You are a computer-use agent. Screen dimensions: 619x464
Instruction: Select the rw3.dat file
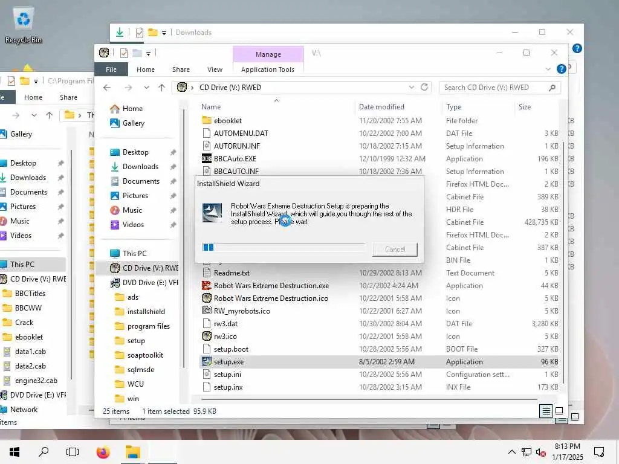[x=225, y=324]
